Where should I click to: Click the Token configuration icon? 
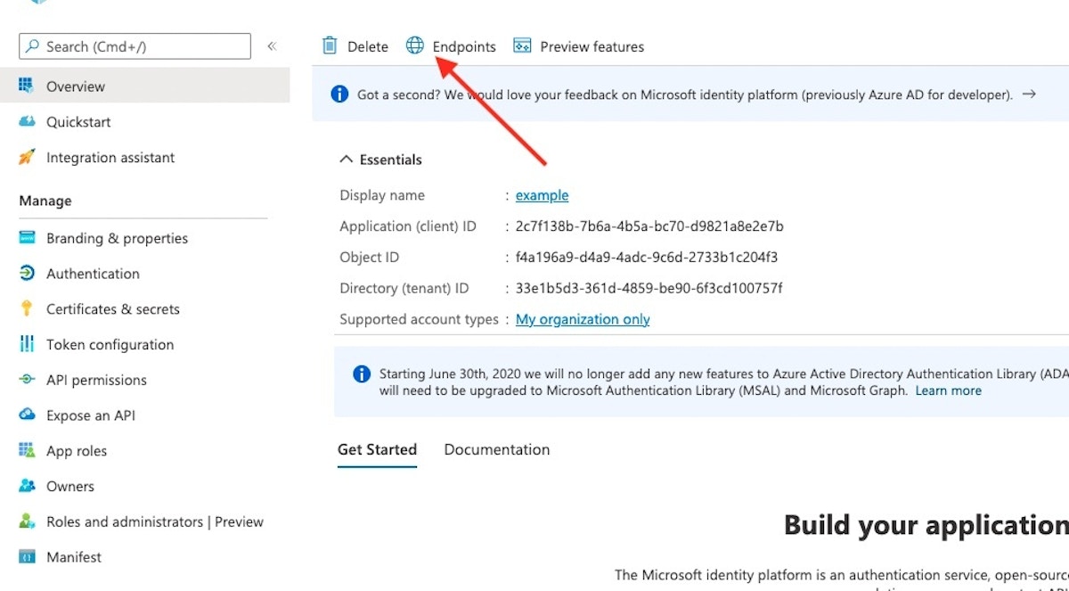coord(28,345)
